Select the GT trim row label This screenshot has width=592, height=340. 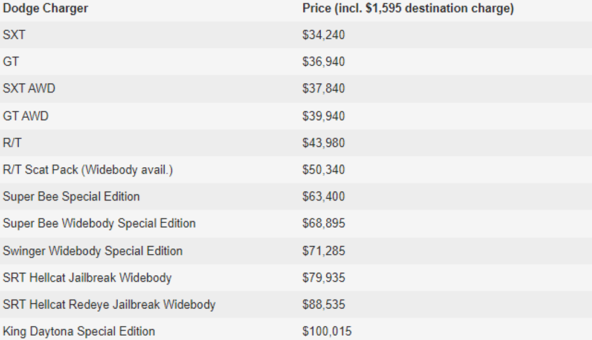tap(11, 62)
